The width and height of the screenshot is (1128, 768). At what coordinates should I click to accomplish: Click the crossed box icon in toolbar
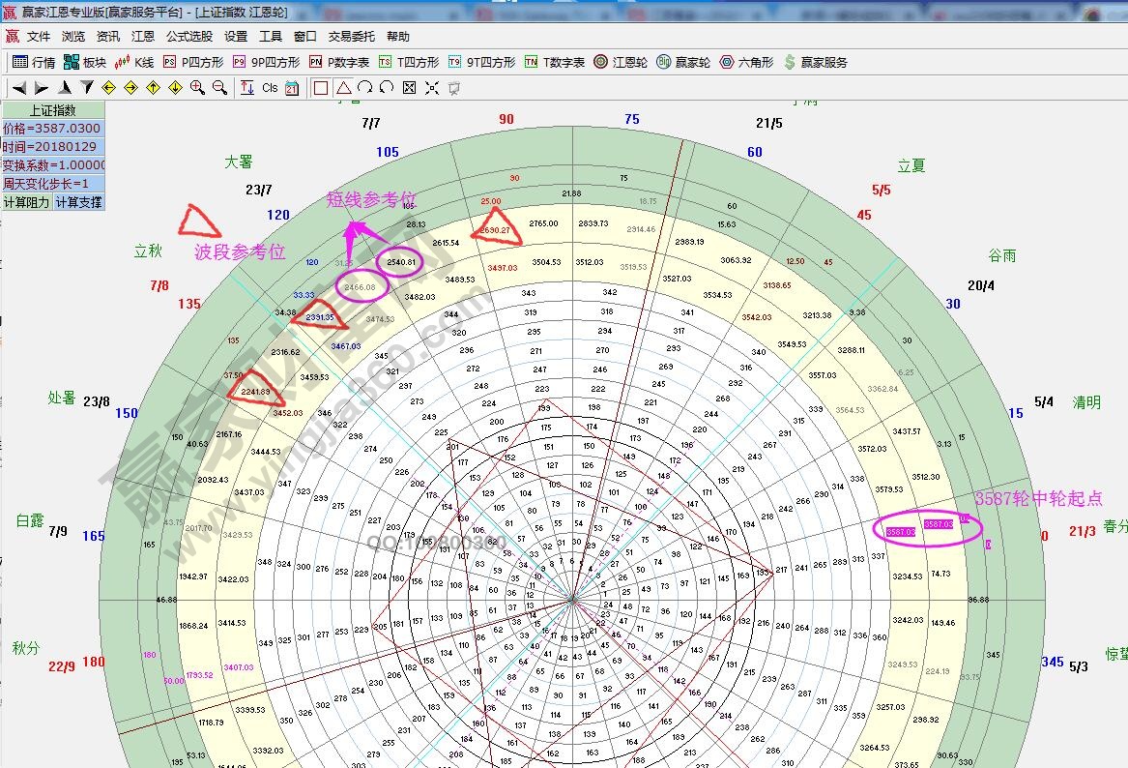point(409,88)
